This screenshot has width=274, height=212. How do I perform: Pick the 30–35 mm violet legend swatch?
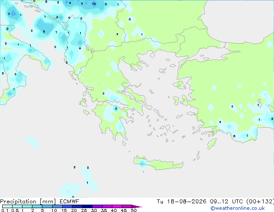pos(97,206)
